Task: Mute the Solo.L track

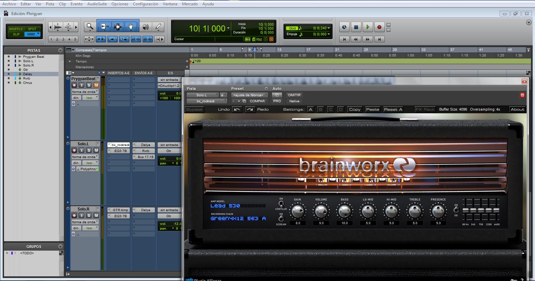Action: pyautogui.click(x=96, y=150)
